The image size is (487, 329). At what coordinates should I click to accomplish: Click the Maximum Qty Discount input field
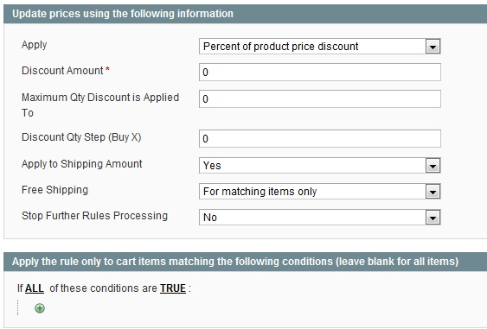(x=319, y=99)
